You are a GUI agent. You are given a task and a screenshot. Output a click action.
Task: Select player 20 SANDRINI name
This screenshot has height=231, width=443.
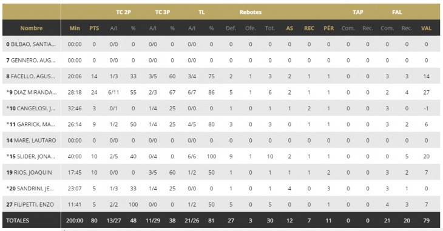[30, 189]
